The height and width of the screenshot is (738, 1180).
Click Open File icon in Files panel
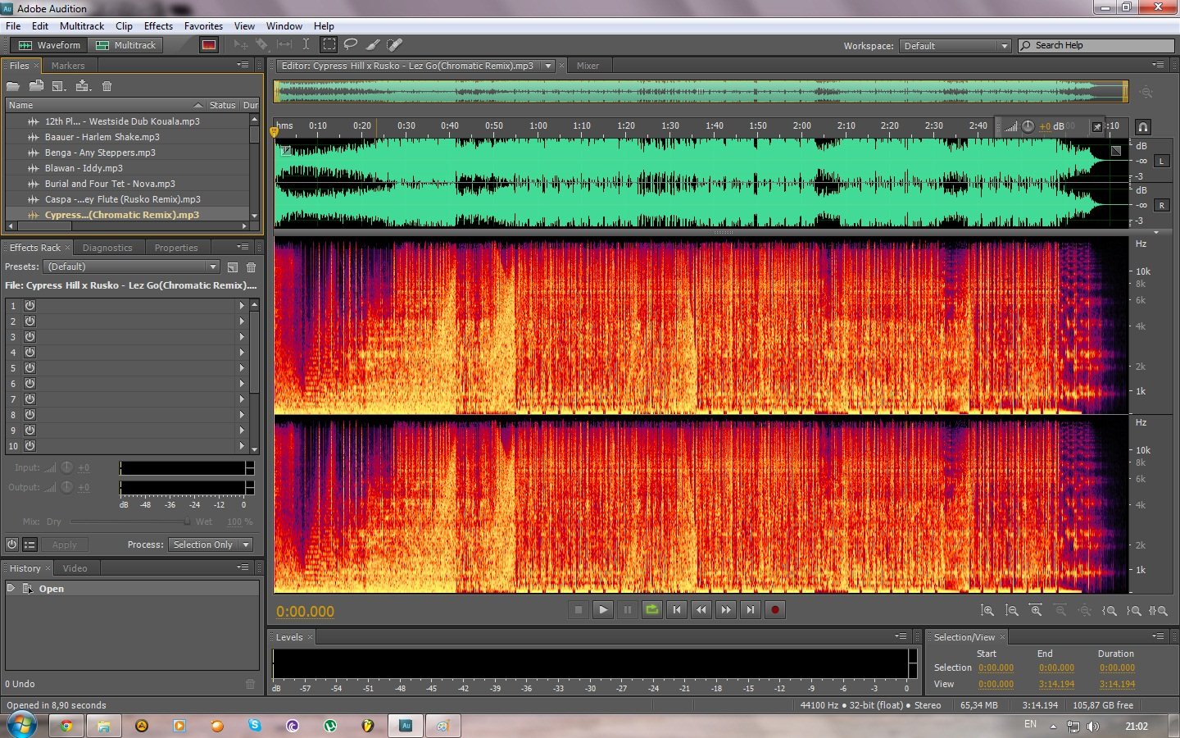click(x=12, y=86)
